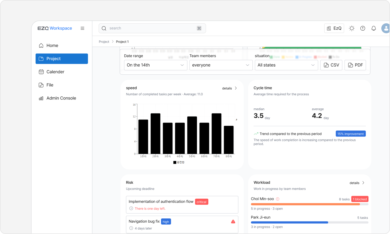The image size is (390, 234).
Task: Open the help question mark icon
Action: 363,28
